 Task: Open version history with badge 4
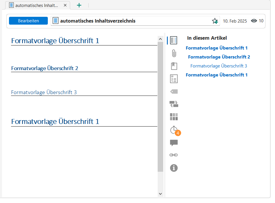[x=174, y=130]
